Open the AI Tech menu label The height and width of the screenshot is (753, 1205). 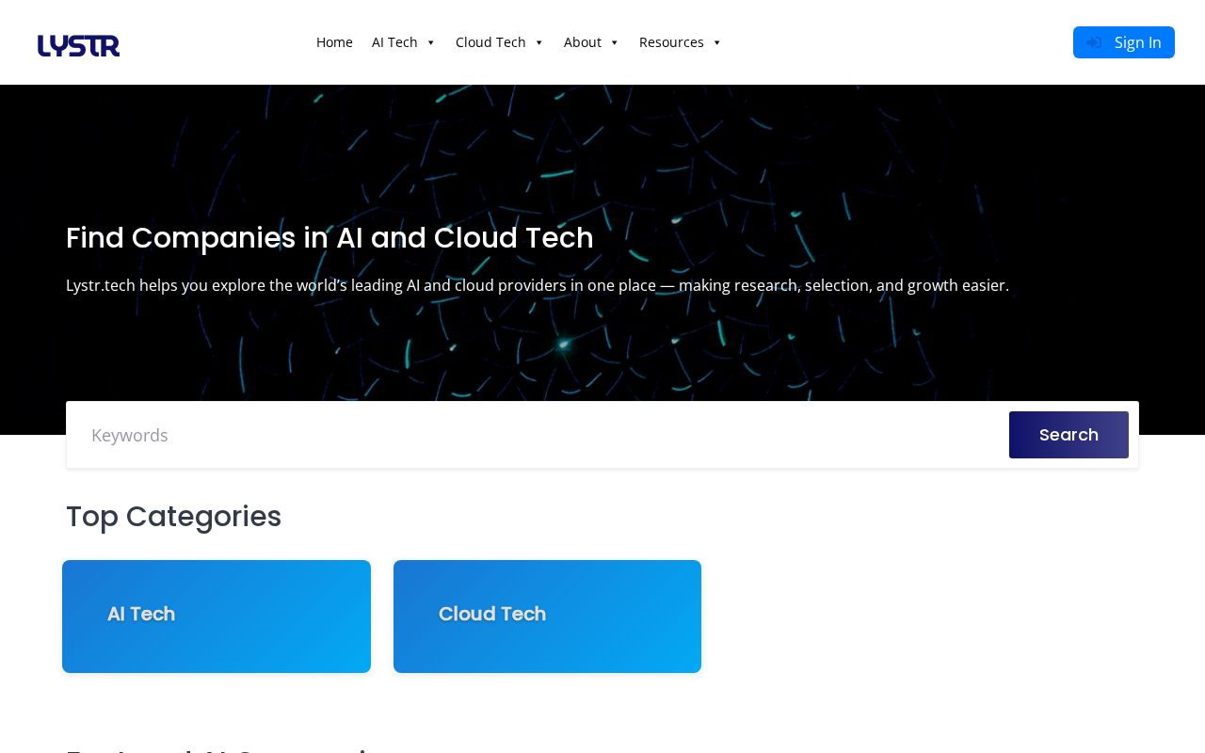pos(394,42)
